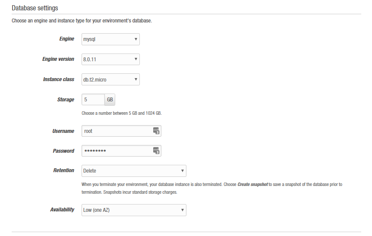This screenshot has height=236, width=372.
Task: Click the Username text field containing root
Action: point(121,131)
